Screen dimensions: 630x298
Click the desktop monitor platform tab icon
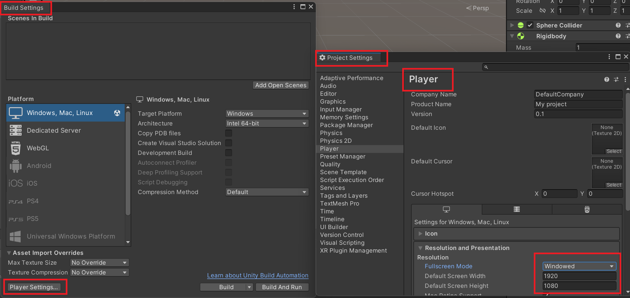[x=446, y=209]
